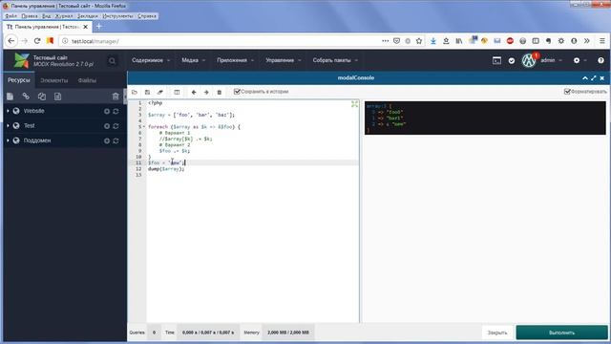Open Firefox Файл menu

point(11,16)
